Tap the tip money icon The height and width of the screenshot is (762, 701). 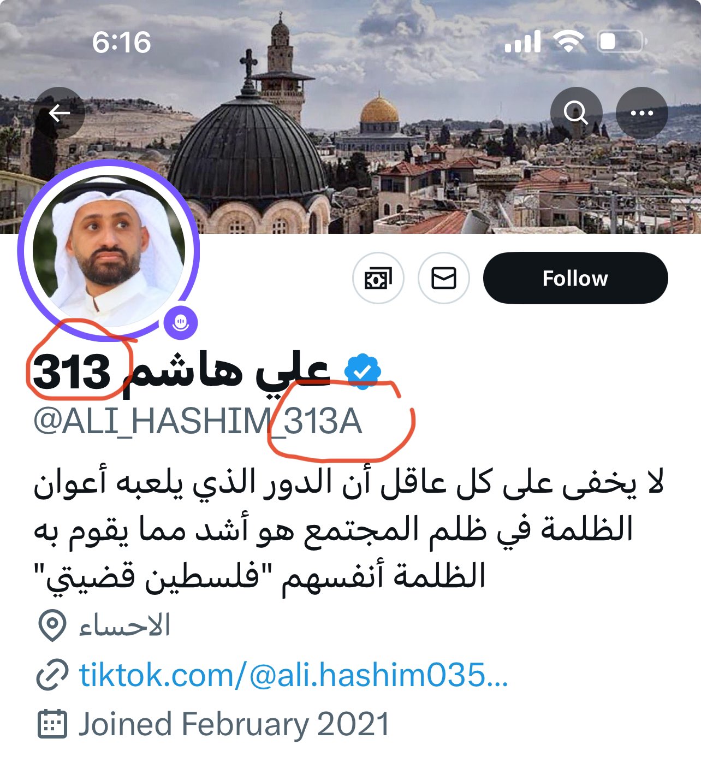point(378,278)
